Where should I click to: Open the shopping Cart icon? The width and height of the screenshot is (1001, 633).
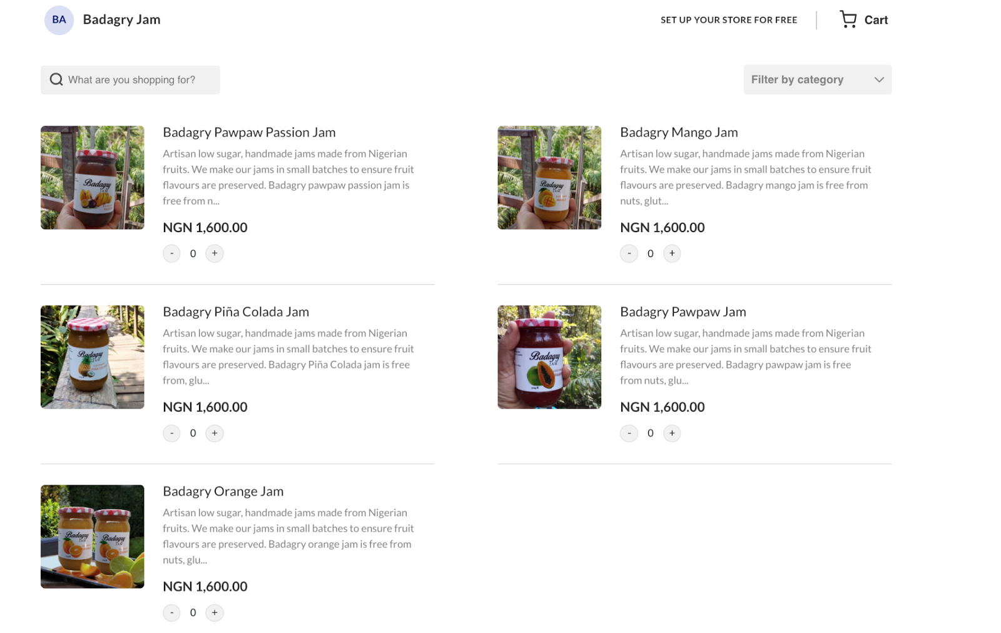click(x=848, y=19)
